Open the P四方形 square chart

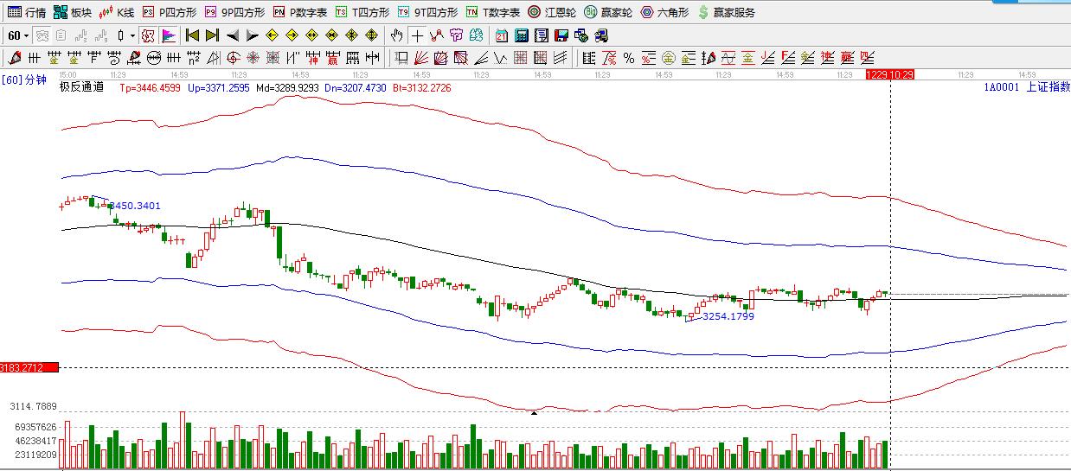[x=169, y=12]
